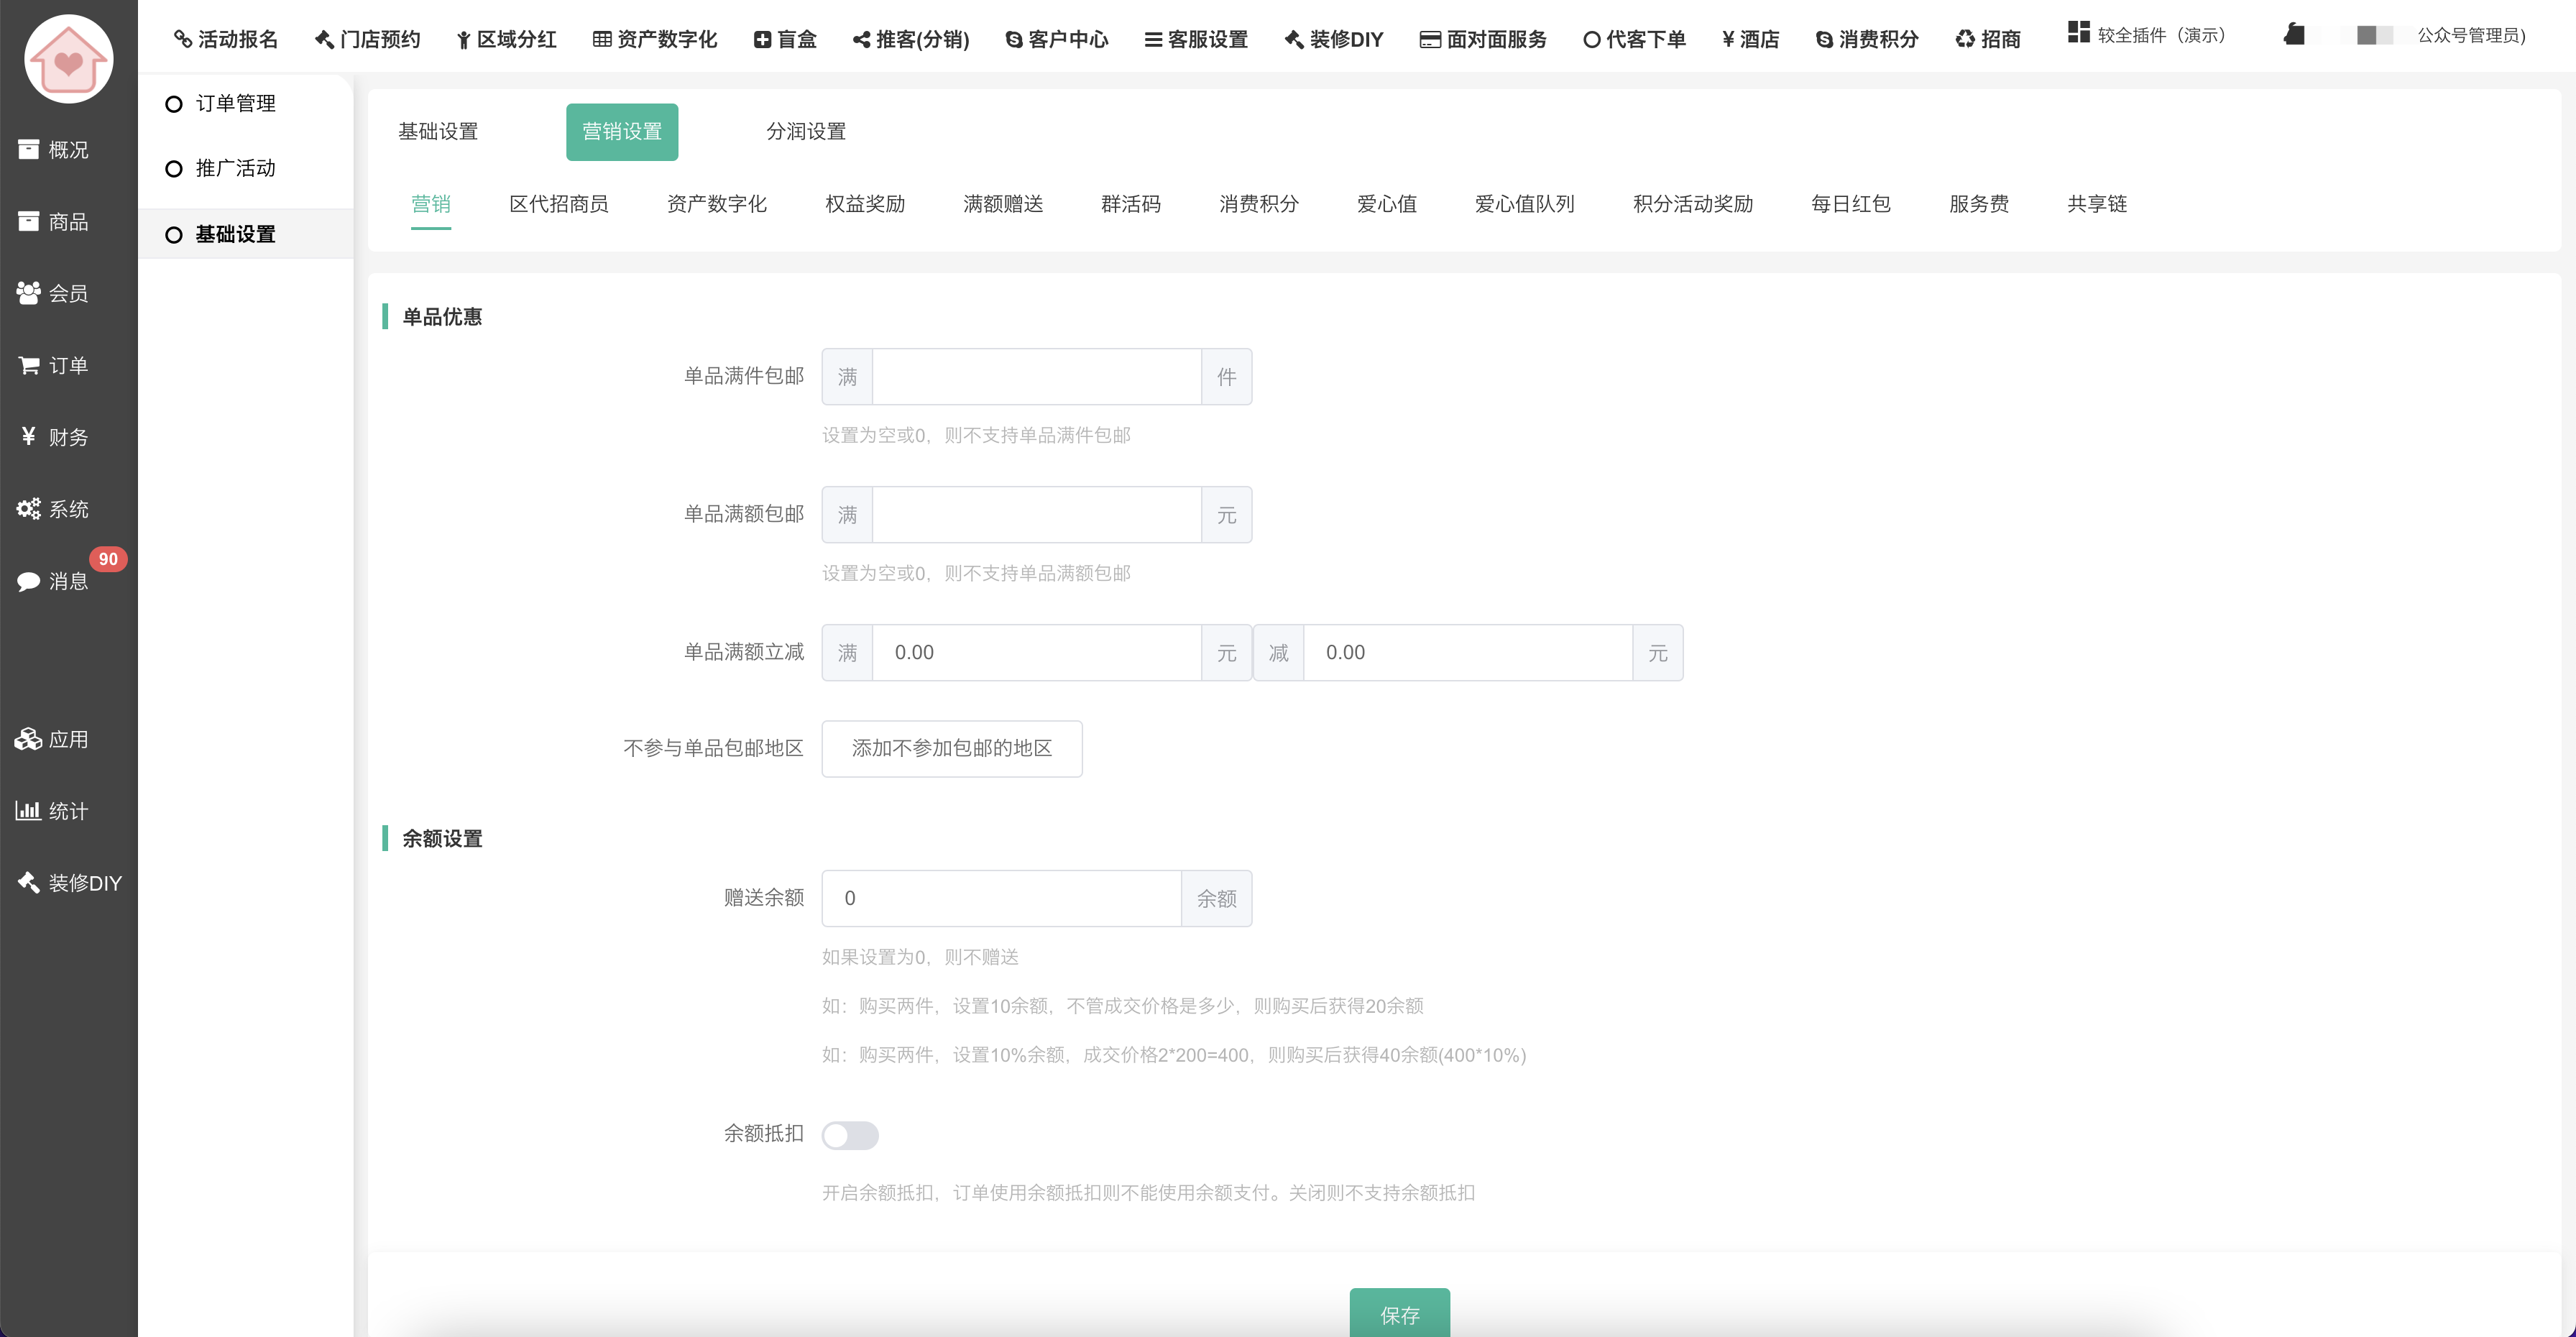Click the 赠送余额 input field

(1000, 898)
